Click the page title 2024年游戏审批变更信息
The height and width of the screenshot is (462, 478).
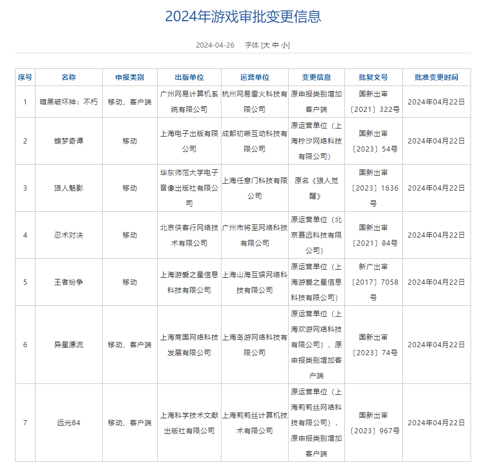click(x=243, y=17)
